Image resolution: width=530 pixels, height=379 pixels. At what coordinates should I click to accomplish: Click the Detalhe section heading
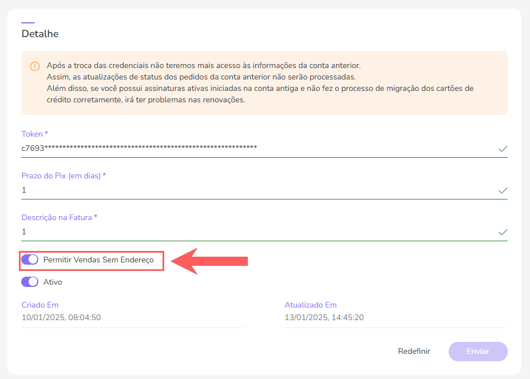(x=40, y=34)
